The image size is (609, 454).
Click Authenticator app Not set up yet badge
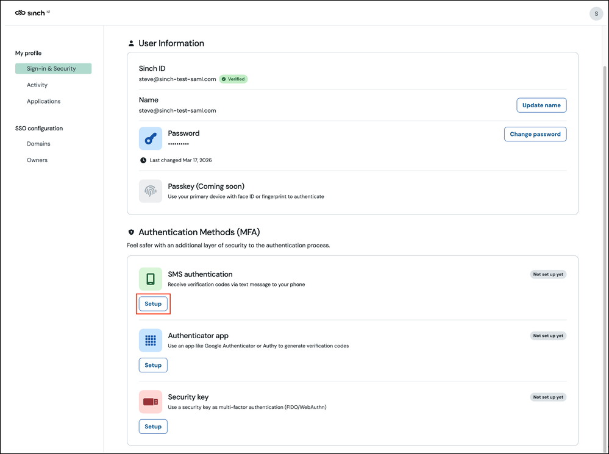[548, 336]
